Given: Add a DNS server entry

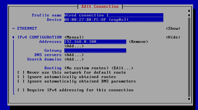Looking at the screenshot, I should point(74,55).
